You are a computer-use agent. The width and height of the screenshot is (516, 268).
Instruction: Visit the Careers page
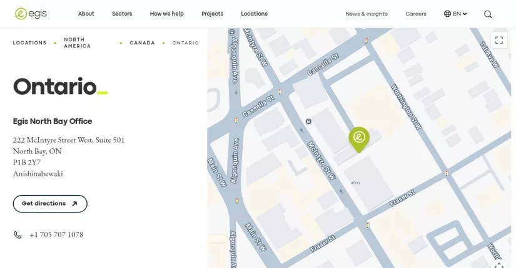(416, 14)
